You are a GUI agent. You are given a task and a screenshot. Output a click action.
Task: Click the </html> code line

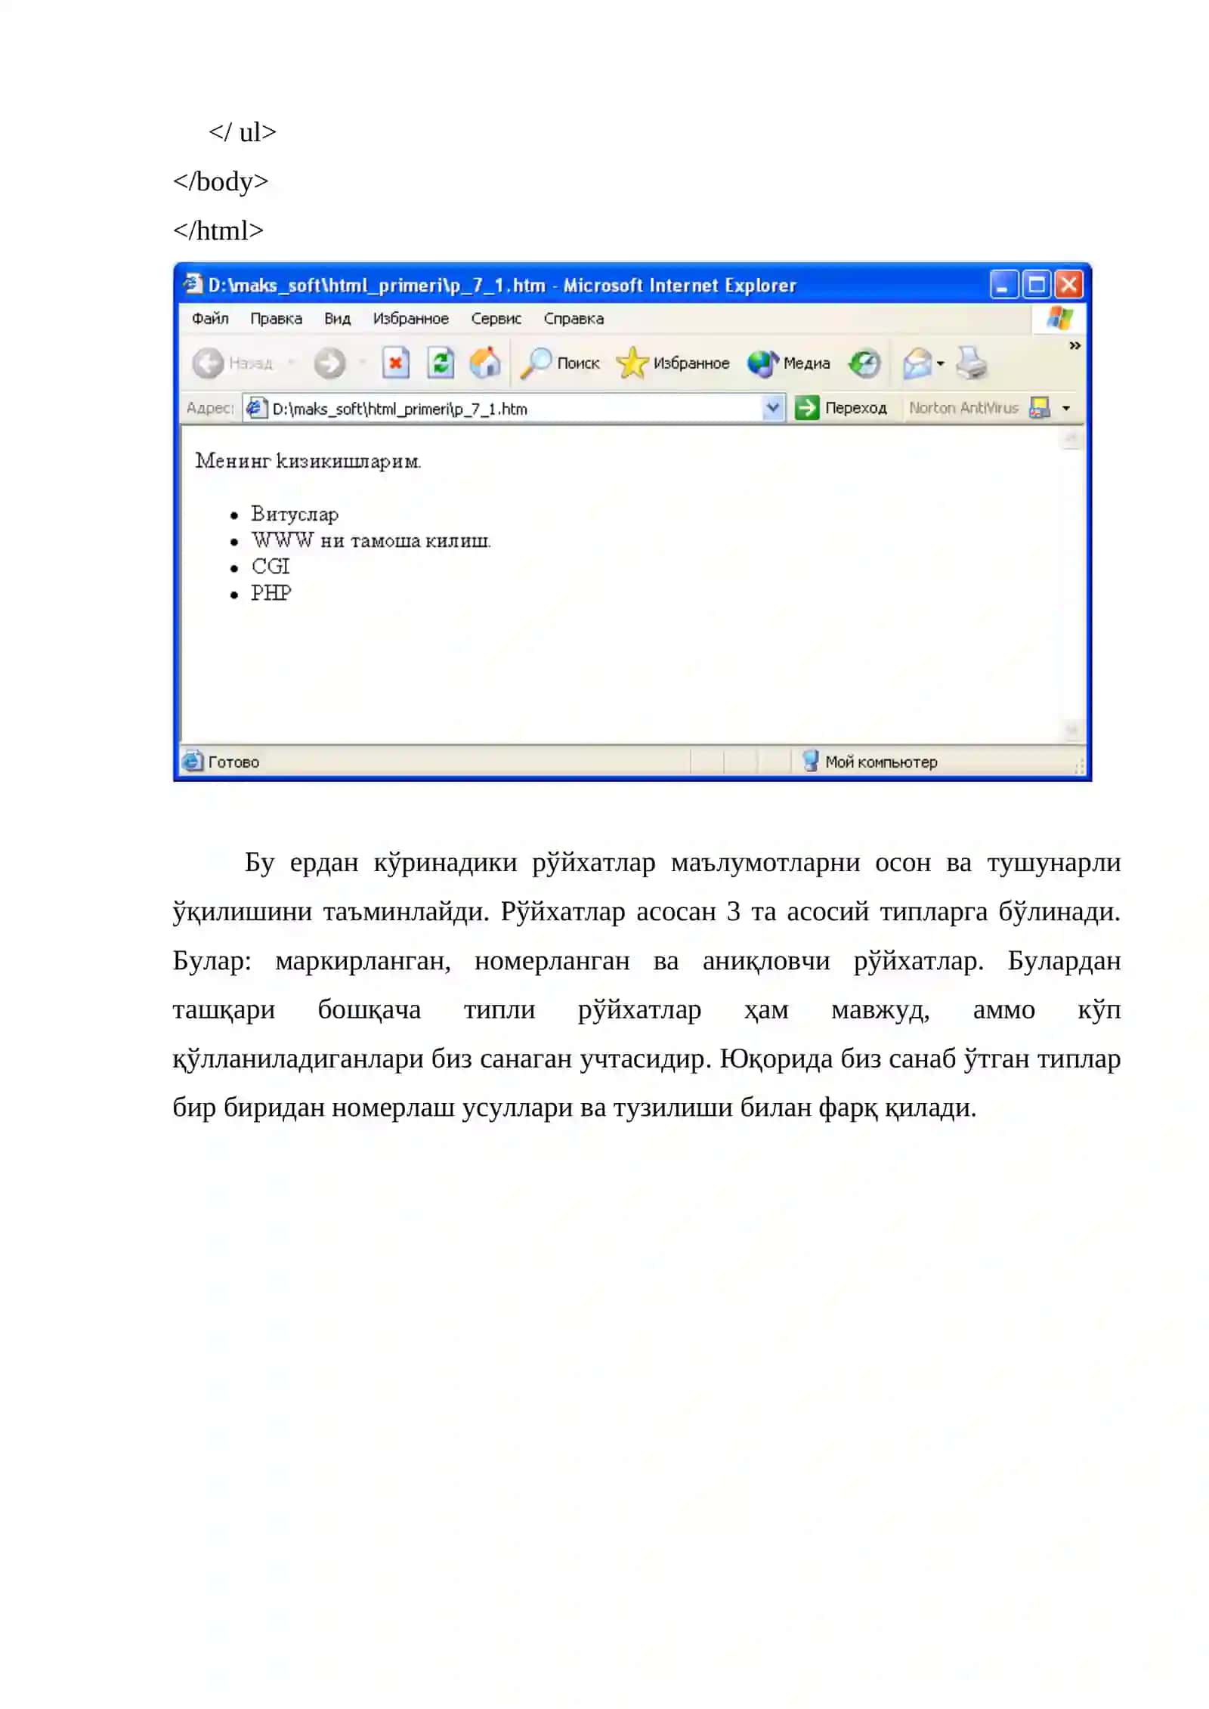(x=218, y=231)
